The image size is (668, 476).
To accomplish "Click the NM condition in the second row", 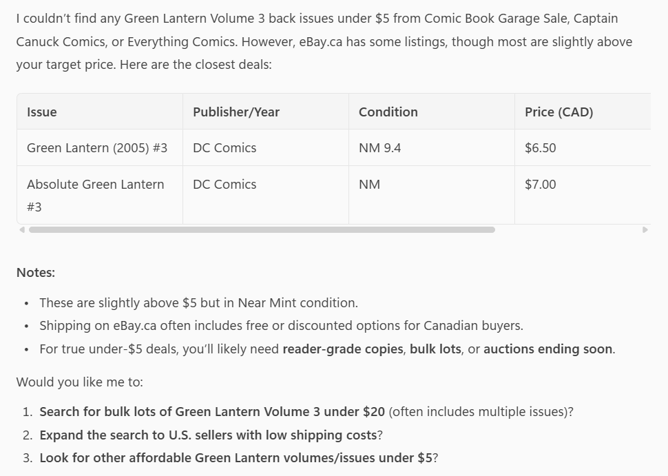I will pyautogui.click(x=370, y=185).
